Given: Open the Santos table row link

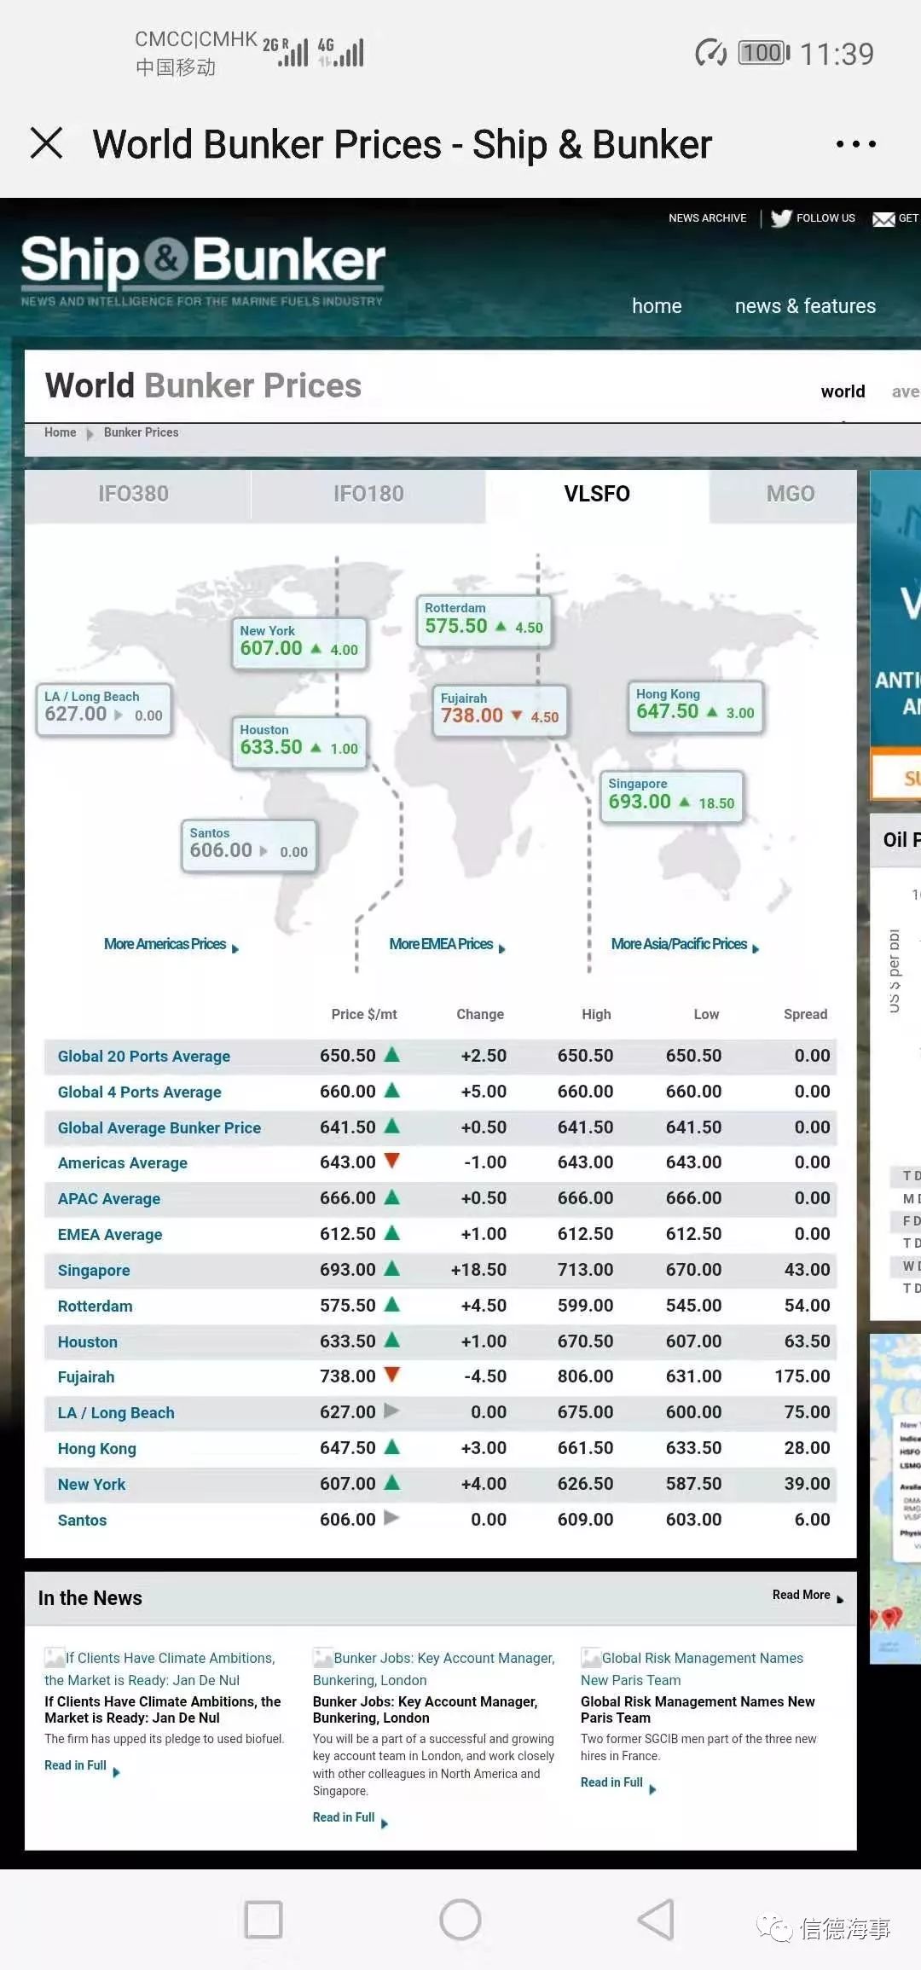Looking at the screenshot, I should coord(82,1521).
